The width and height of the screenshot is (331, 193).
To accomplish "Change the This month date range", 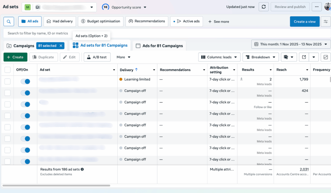I will pyautogui.click(x=291, y=44).
